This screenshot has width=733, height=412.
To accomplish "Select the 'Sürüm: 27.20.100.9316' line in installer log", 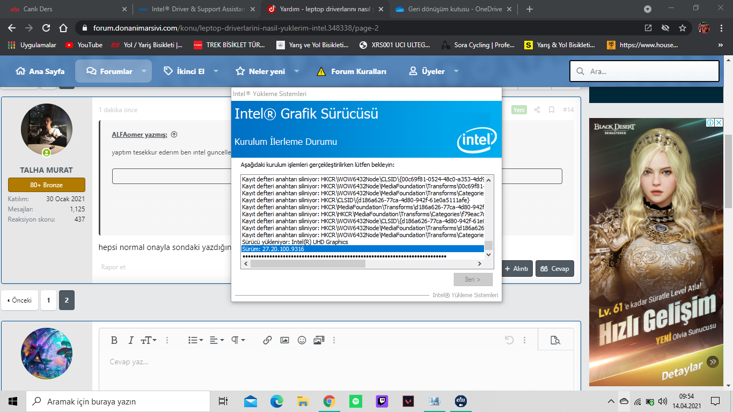I will point(363,249).
